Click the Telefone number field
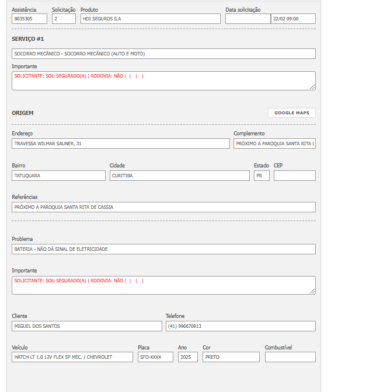The height and width of the screenshot is (392, 373). tap(240, 326)
